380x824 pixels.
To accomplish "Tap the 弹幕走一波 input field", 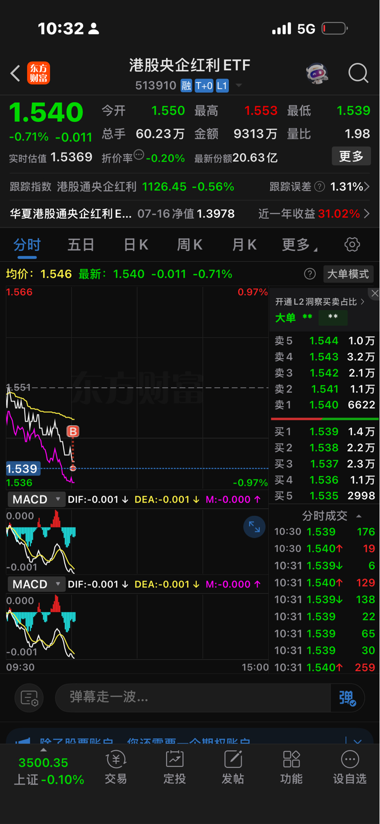I will (x=193, y=698).
